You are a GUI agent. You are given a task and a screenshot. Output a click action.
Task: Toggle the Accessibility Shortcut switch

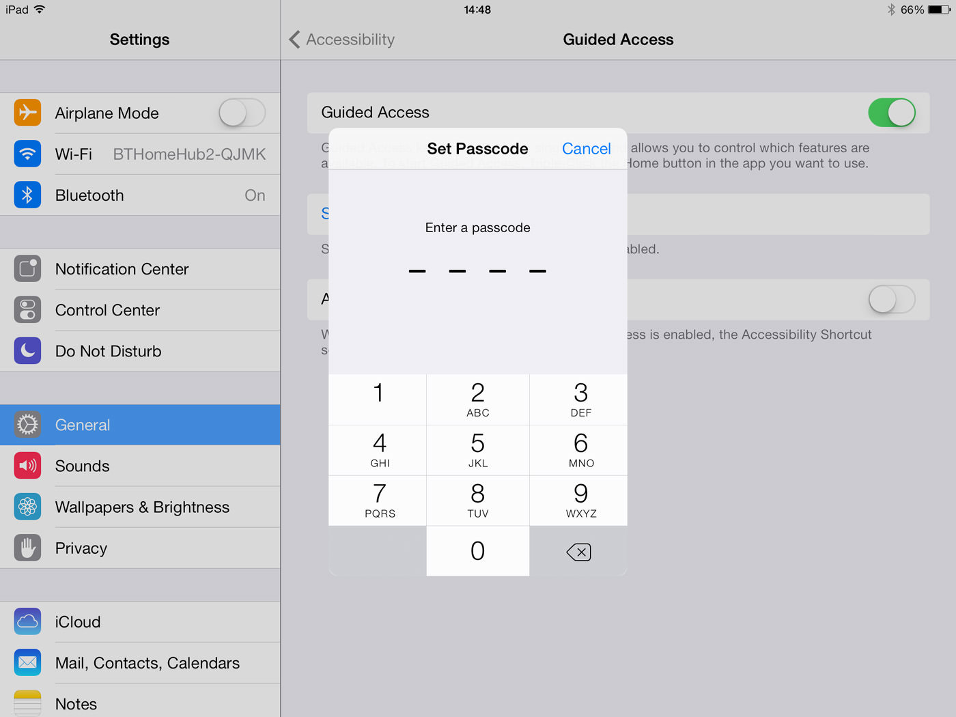point(892,299)
